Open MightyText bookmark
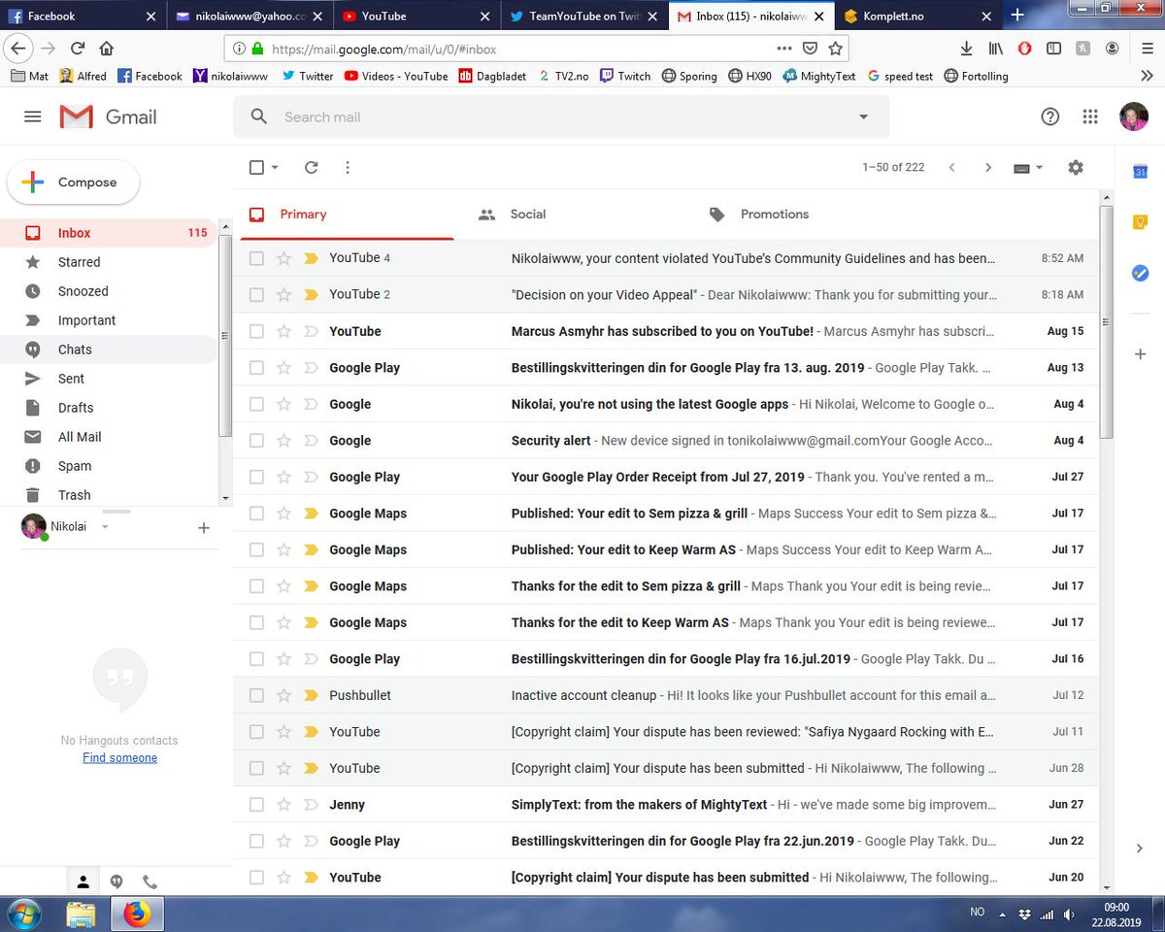 click(819, 76)
